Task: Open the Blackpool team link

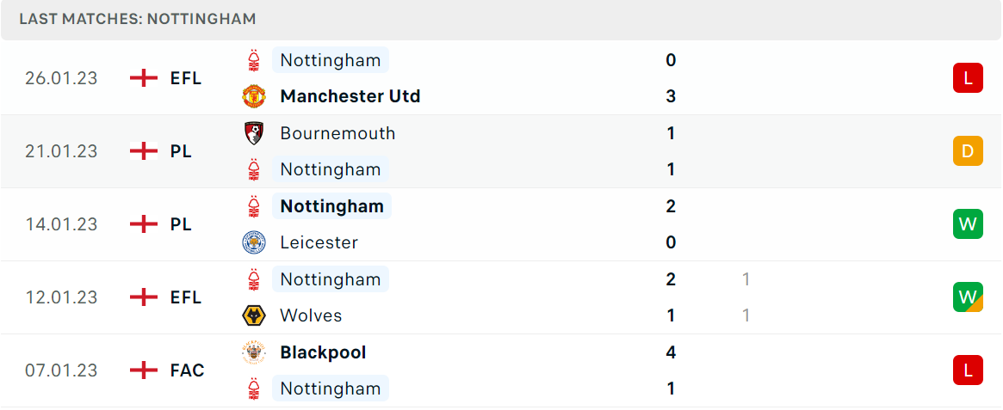Action: pyautogui.click(x=323, y=352)
